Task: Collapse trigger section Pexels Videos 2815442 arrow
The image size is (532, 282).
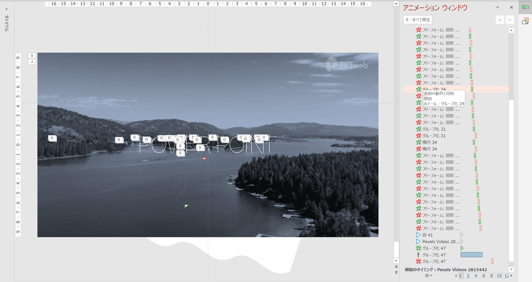Action: [511, 269]
